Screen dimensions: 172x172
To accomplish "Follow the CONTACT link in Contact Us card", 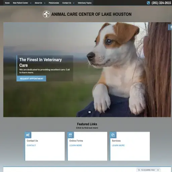I will (31, 145).
